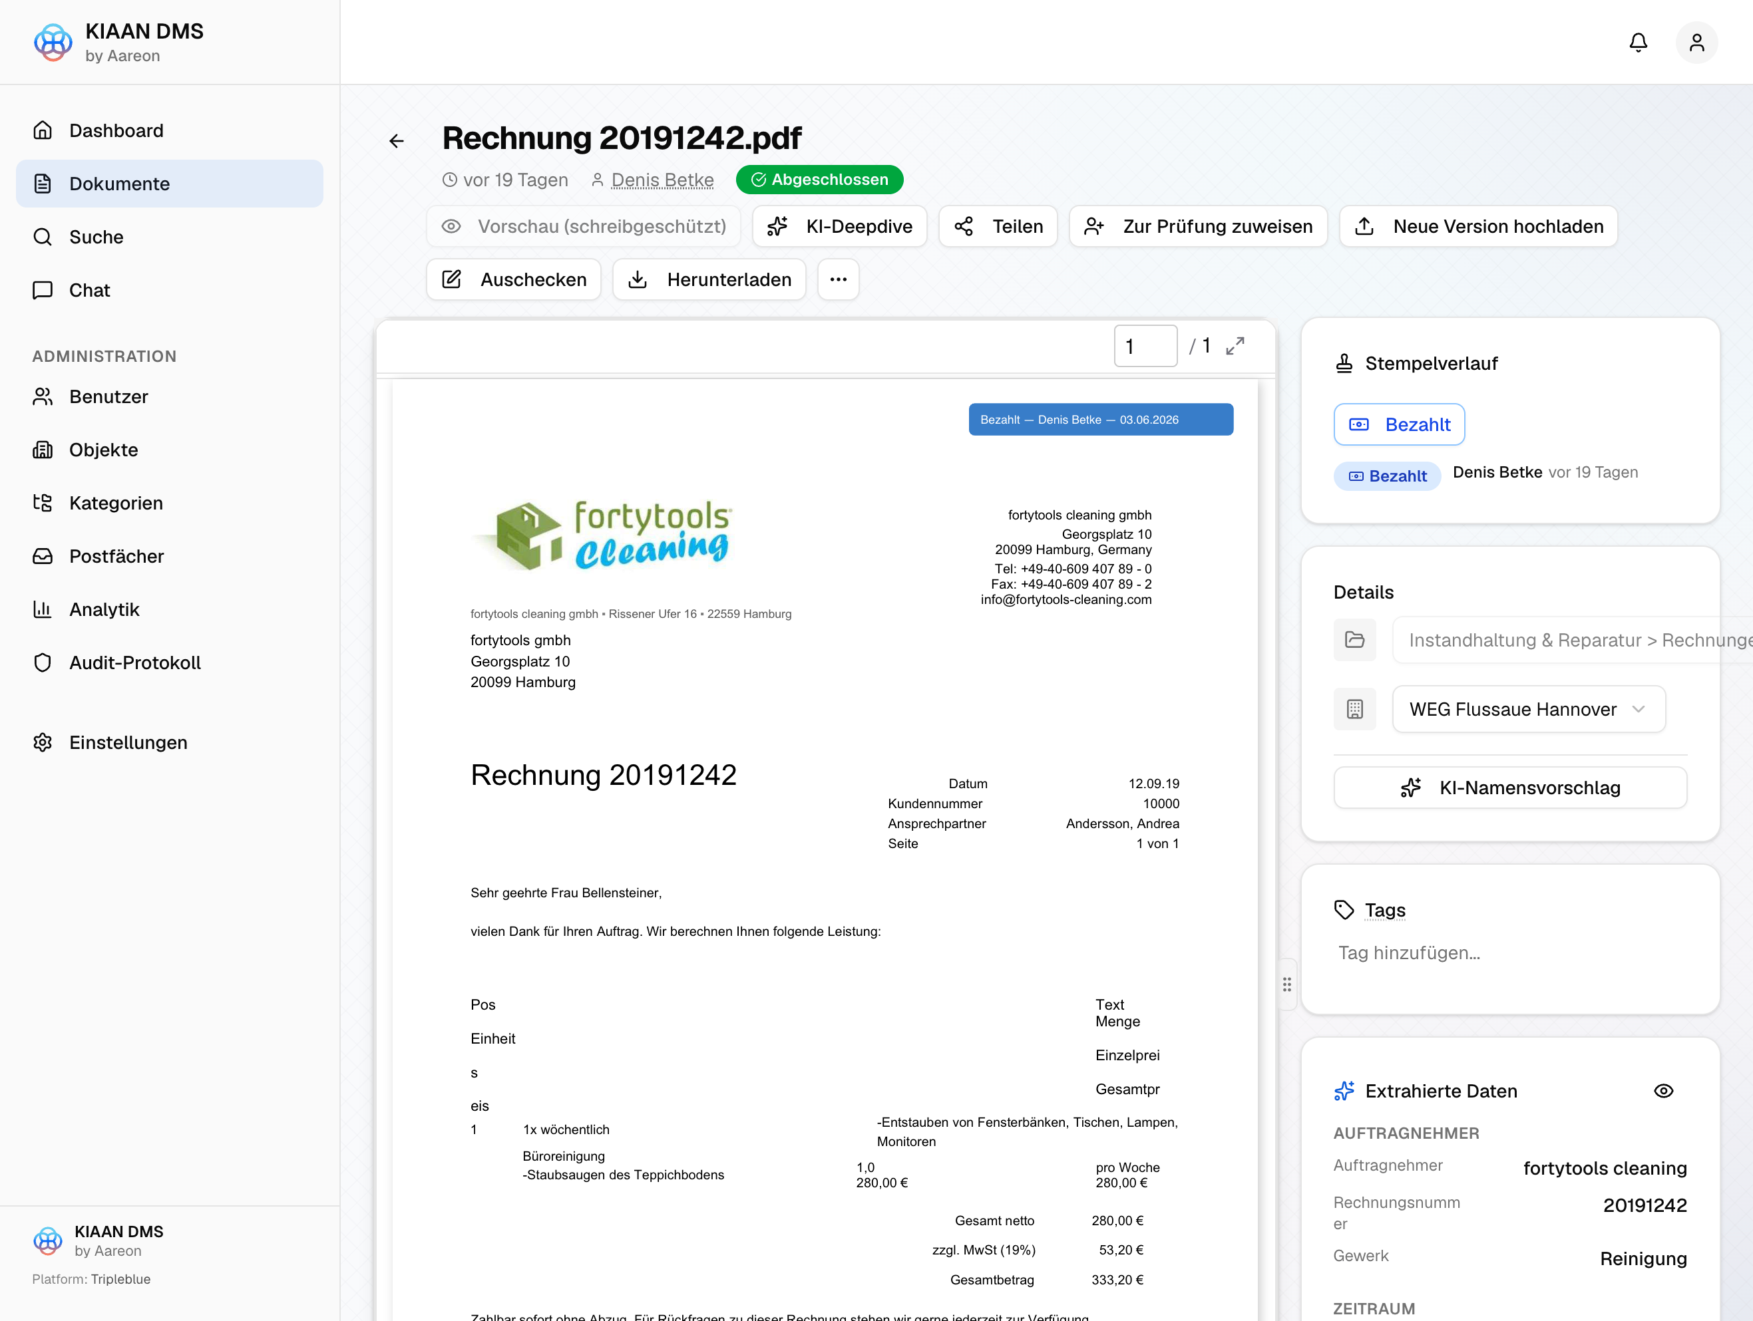Click the Platform: Tripleblue text
The height and width of the screenshot is (1321, 1753).
[91, 1279]
